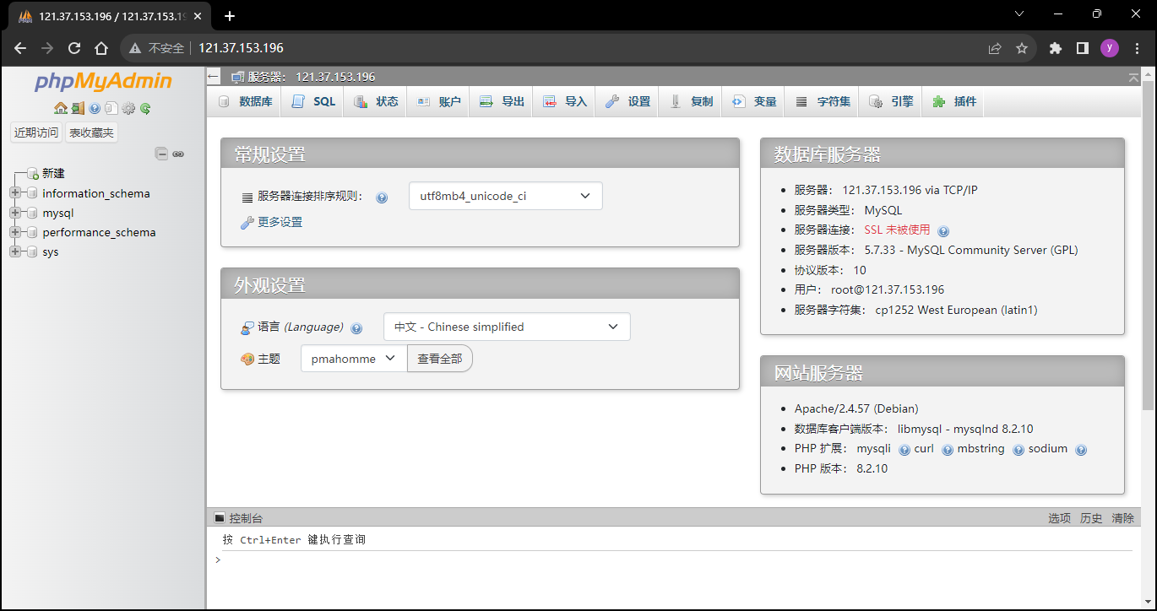Click the help icon after the sodium extension
This screenshot has width=1157, height=611.
coord(1081,450)
